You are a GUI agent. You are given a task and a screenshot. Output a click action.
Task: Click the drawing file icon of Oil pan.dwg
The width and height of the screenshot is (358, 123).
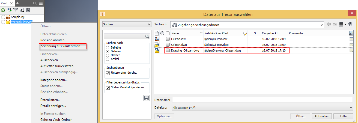pos(157,45)
